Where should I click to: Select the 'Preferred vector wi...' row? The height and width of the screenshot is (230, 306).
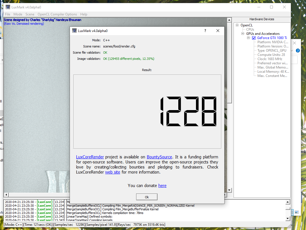pyautogui.click(x=272, y=63)
